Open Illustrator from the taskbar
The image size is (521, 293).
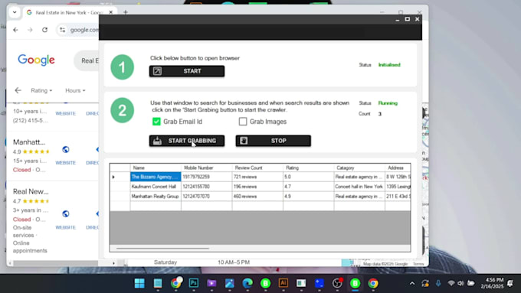[283, 283]
